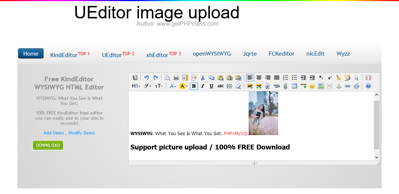Image resolution: width=399 pixels, height=194 pixels.
Task: Toggle justified text alignment
Action: pos(277,78)
